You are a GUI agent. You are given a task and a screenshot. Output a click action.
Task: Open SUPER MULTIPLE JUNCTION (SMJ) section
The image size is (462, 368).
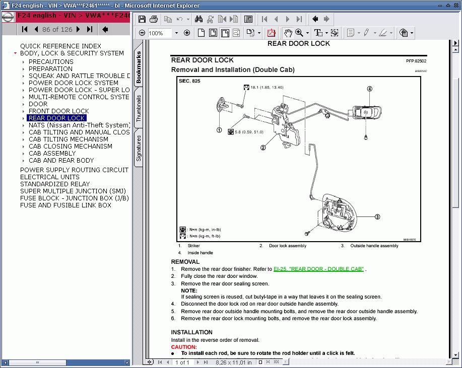[x=73, y=191]
